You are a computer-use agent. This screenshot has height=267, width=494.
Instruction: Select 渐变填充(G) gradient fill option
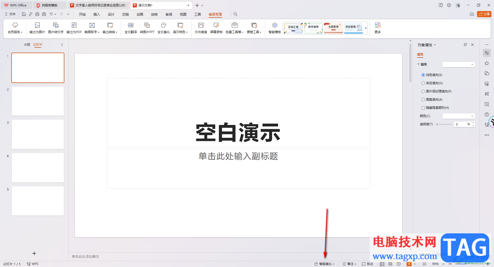tap(432, 83)
